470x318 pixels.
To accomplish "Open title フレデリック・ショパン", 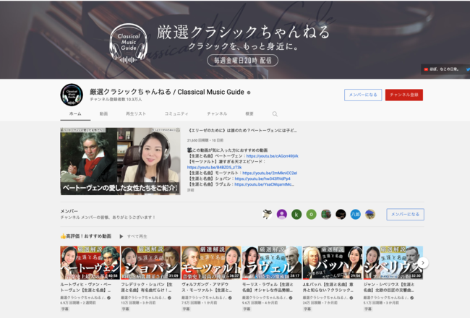I will coord(147,287).
